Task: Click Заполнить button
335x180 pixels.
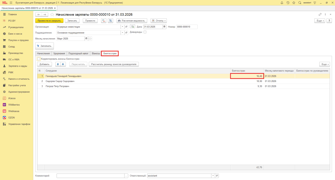Action: 44,46
